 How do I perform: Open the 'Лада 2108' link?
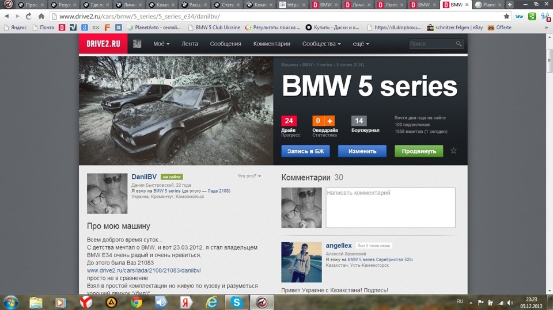(218, 191)
